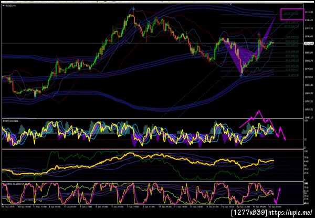The image size is (315, 218).
Task: Select the blue arrow marker at the chart peak
Action: pyautogui.click(x=133, y=8)
